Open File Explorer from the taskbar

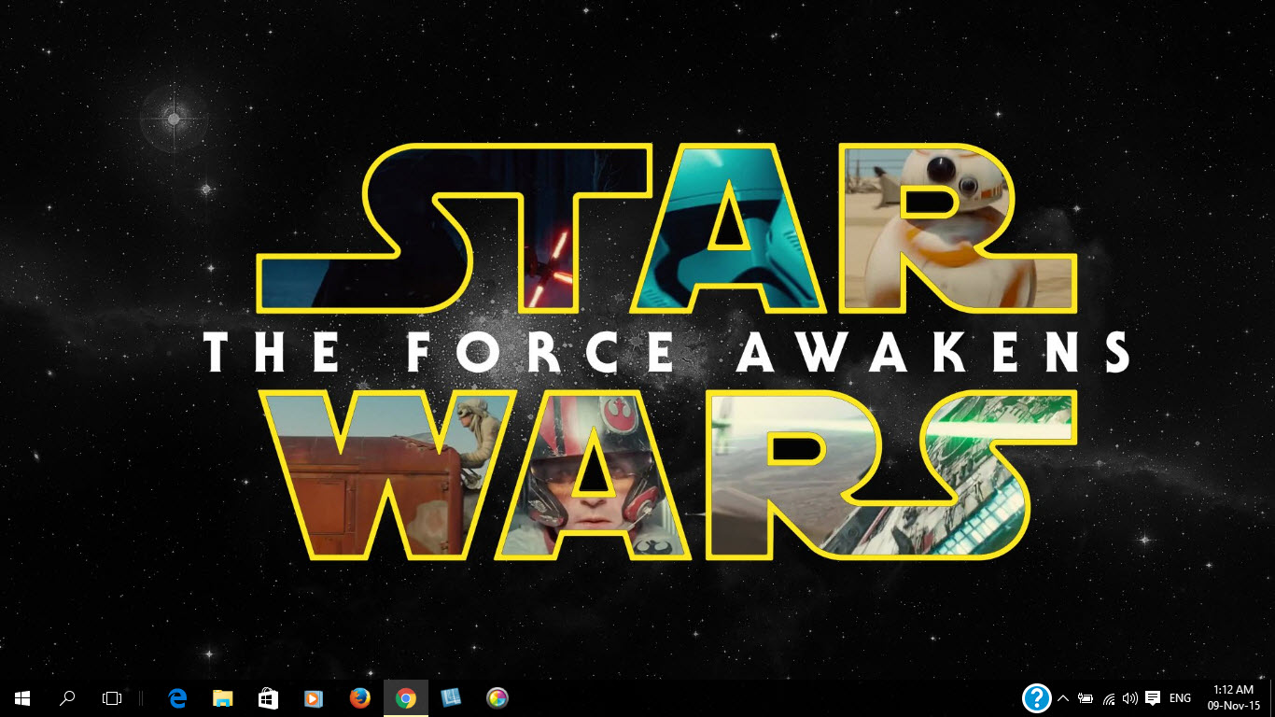[222, 697]
